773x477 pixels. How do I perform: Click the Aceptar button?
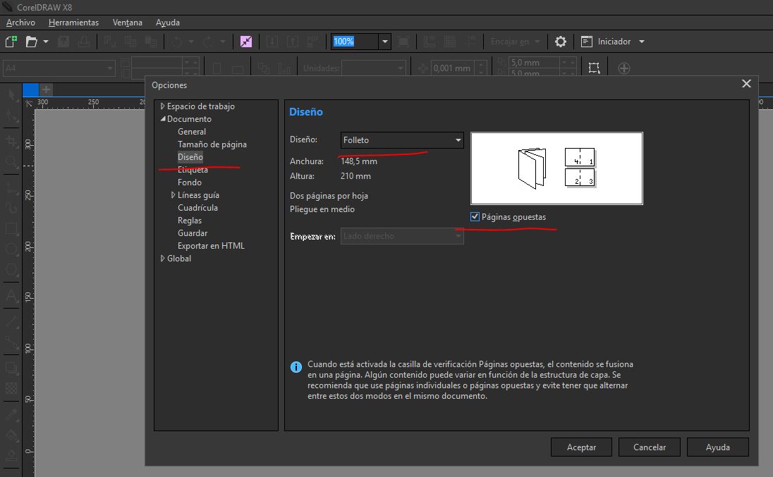(581, 447)
